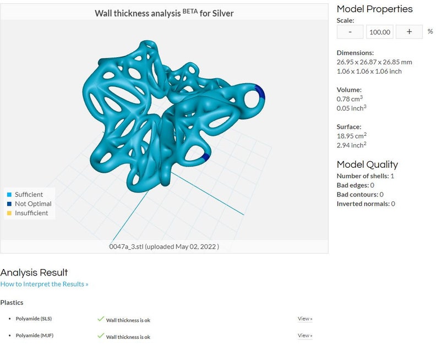Viewport: 437px width, 346px height.
Task: Click the 'Sufficient' legend label
Action: (29, 194)
